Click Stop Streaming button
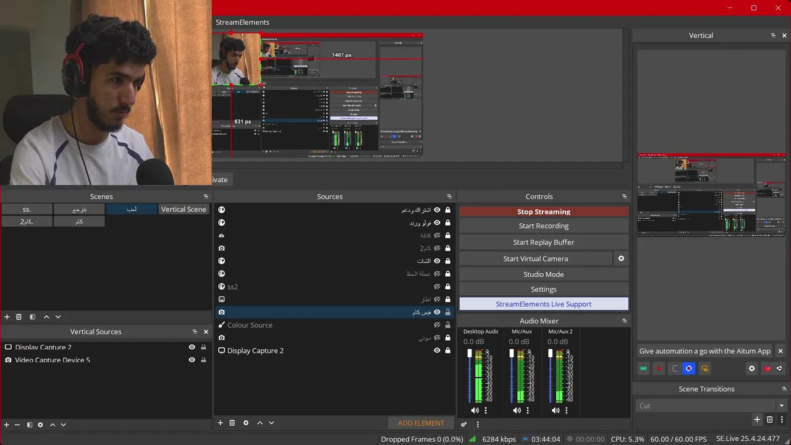791x445 pixels. [544, 211]
